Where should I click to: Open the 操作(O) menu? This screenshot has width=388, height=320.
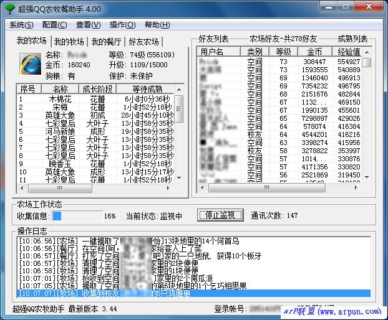(x=122, y=25)
